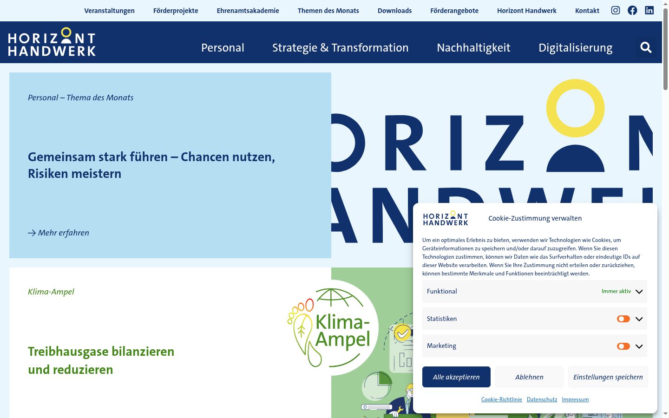Viewport: 669px width, 418px height.
Task: Click the search magnifier icon
Action: pyautogui.click(x=646, y=47)
